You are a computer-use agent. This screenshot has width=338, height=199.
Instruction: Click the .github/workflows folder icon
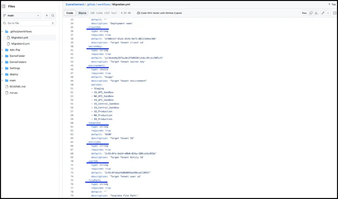7,32
